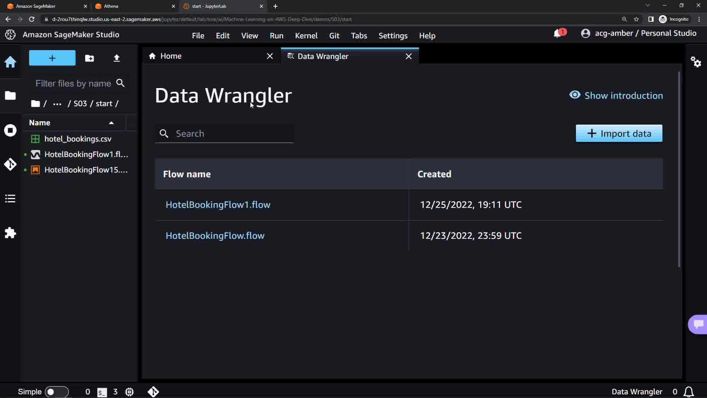Open the property inspector gears icon

click(696, 62)
